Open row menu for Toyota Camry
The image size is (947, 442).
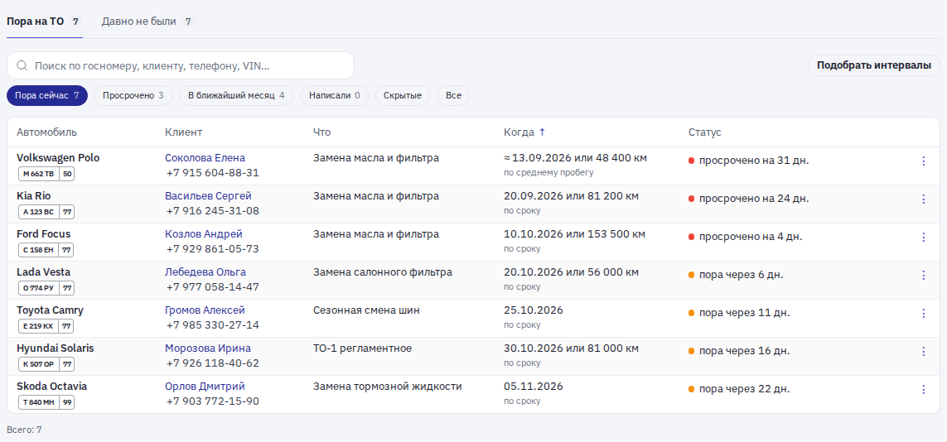(923, 313)
